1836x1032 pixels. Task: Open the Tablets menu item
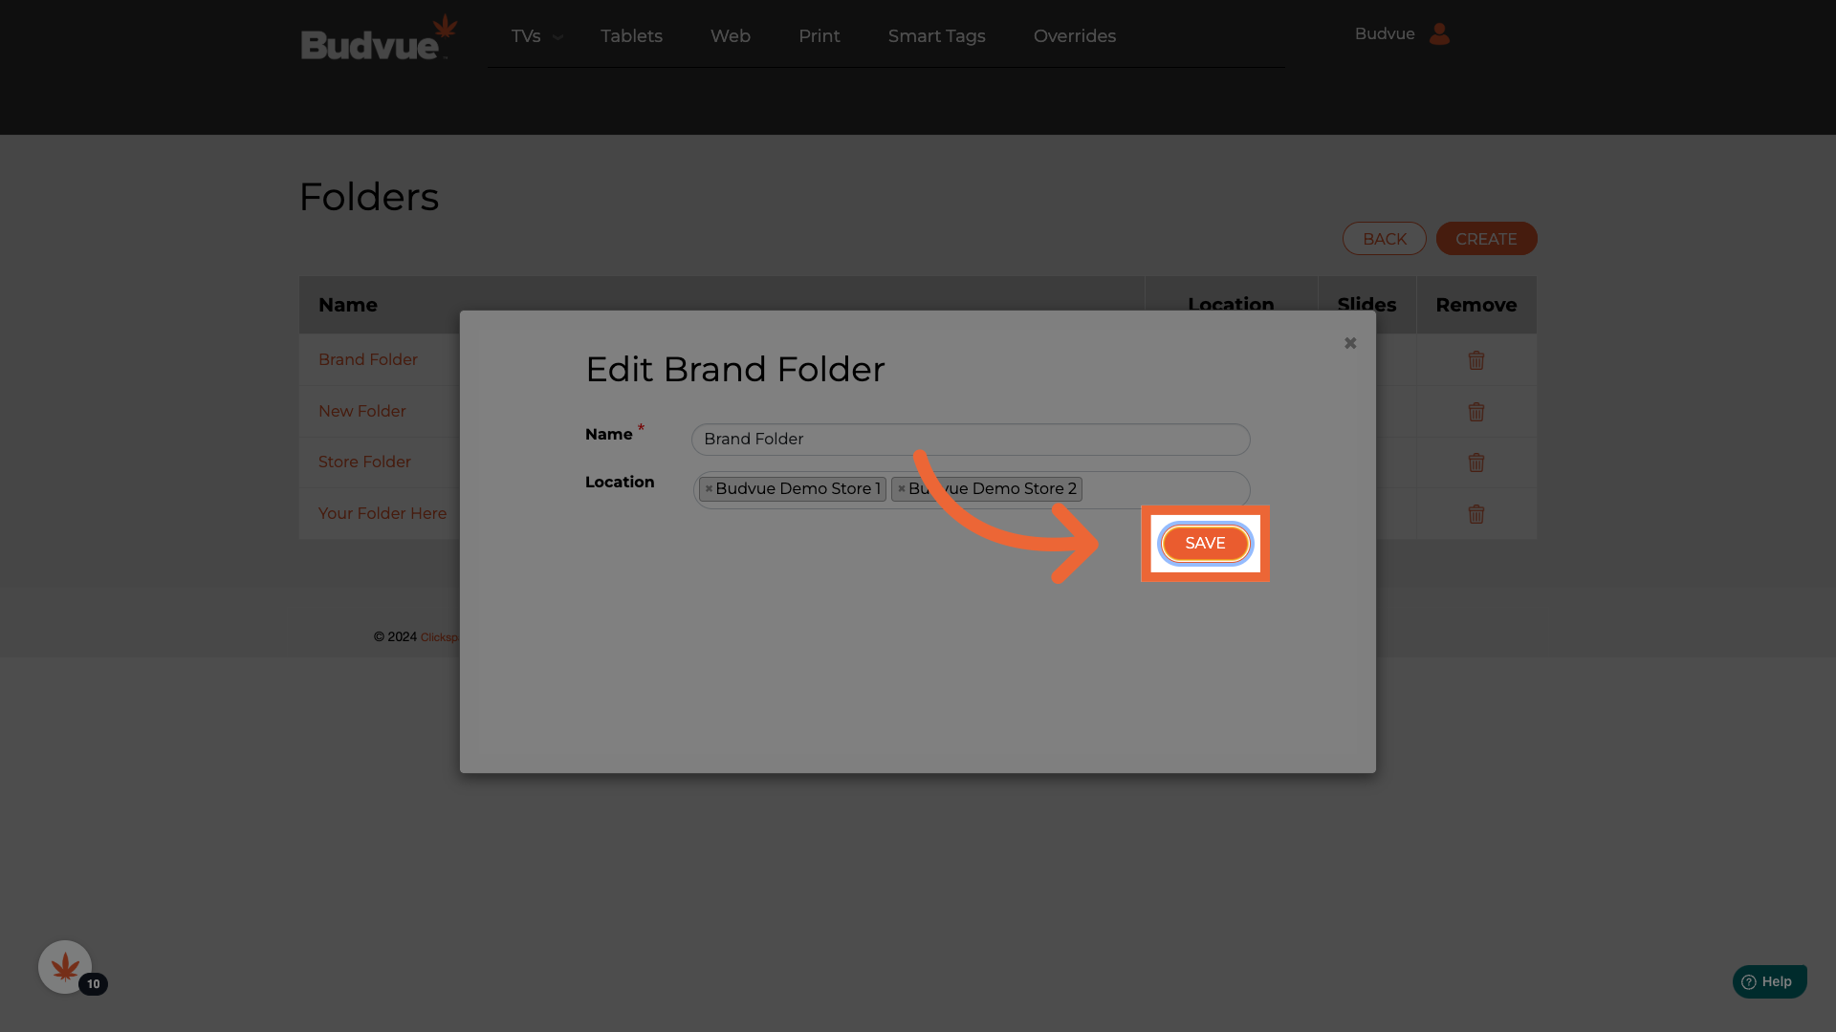(x=631, y=36)
